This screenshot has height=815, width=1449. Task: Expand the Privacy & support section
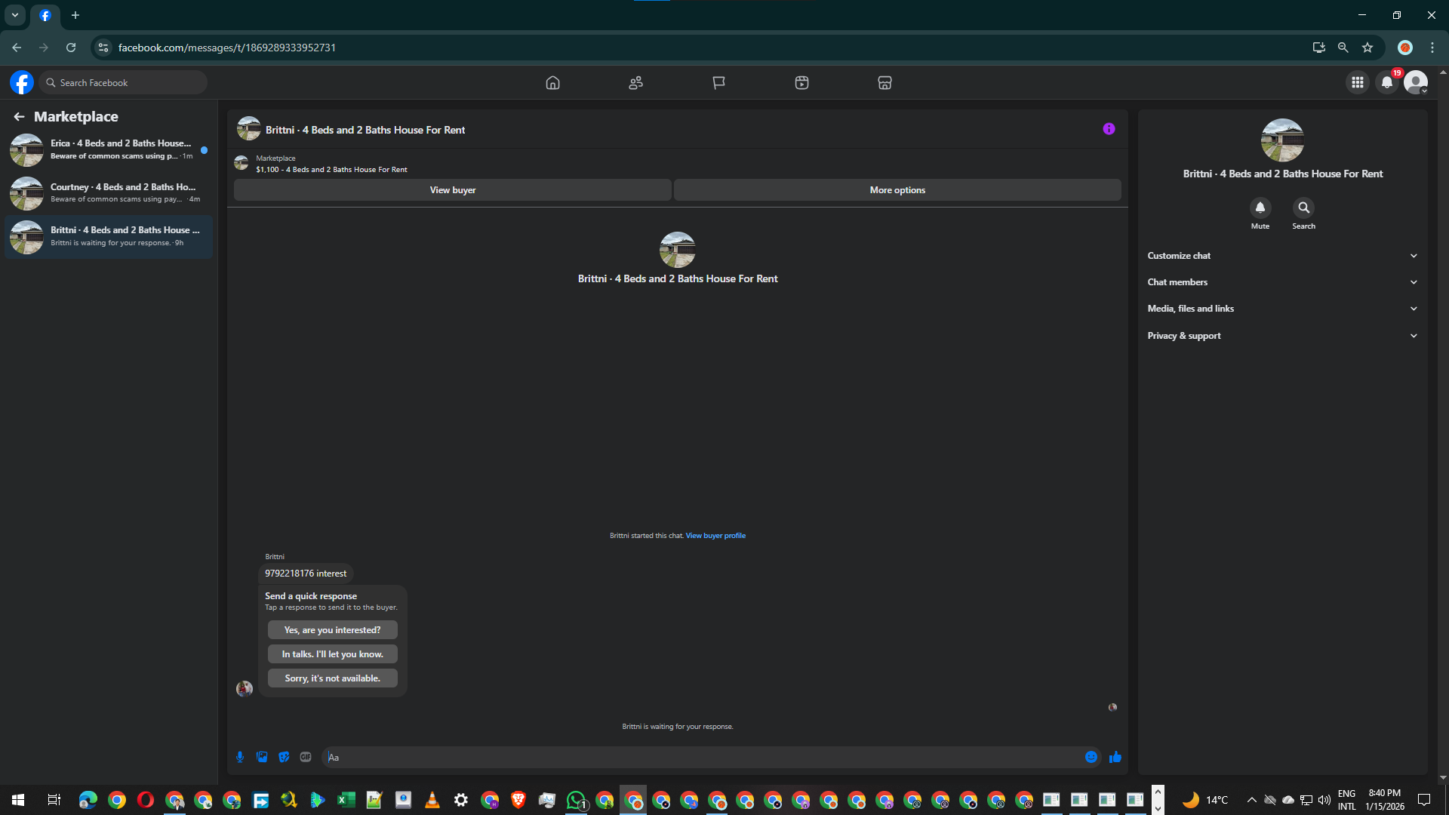(1282, 336)
